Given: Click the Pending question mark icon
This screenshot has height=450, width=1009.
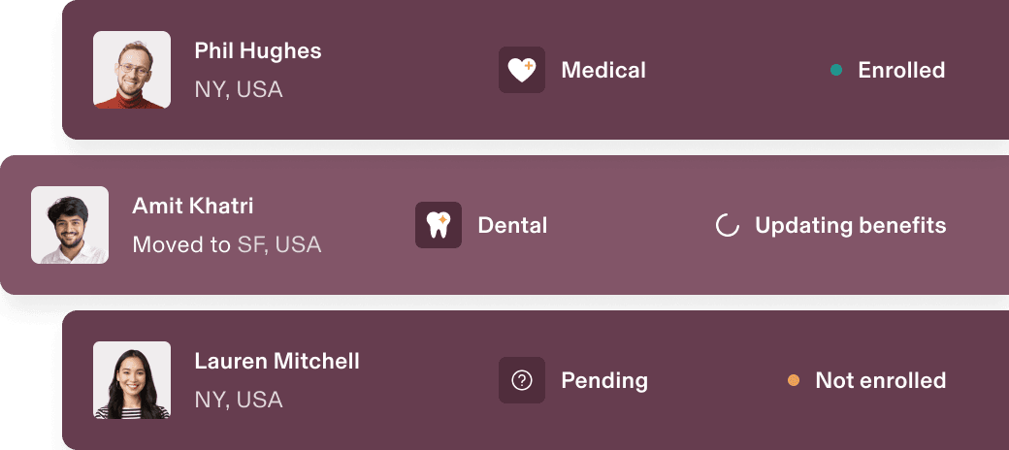Looking at the screenshot, I should click(x=522, y=380).
